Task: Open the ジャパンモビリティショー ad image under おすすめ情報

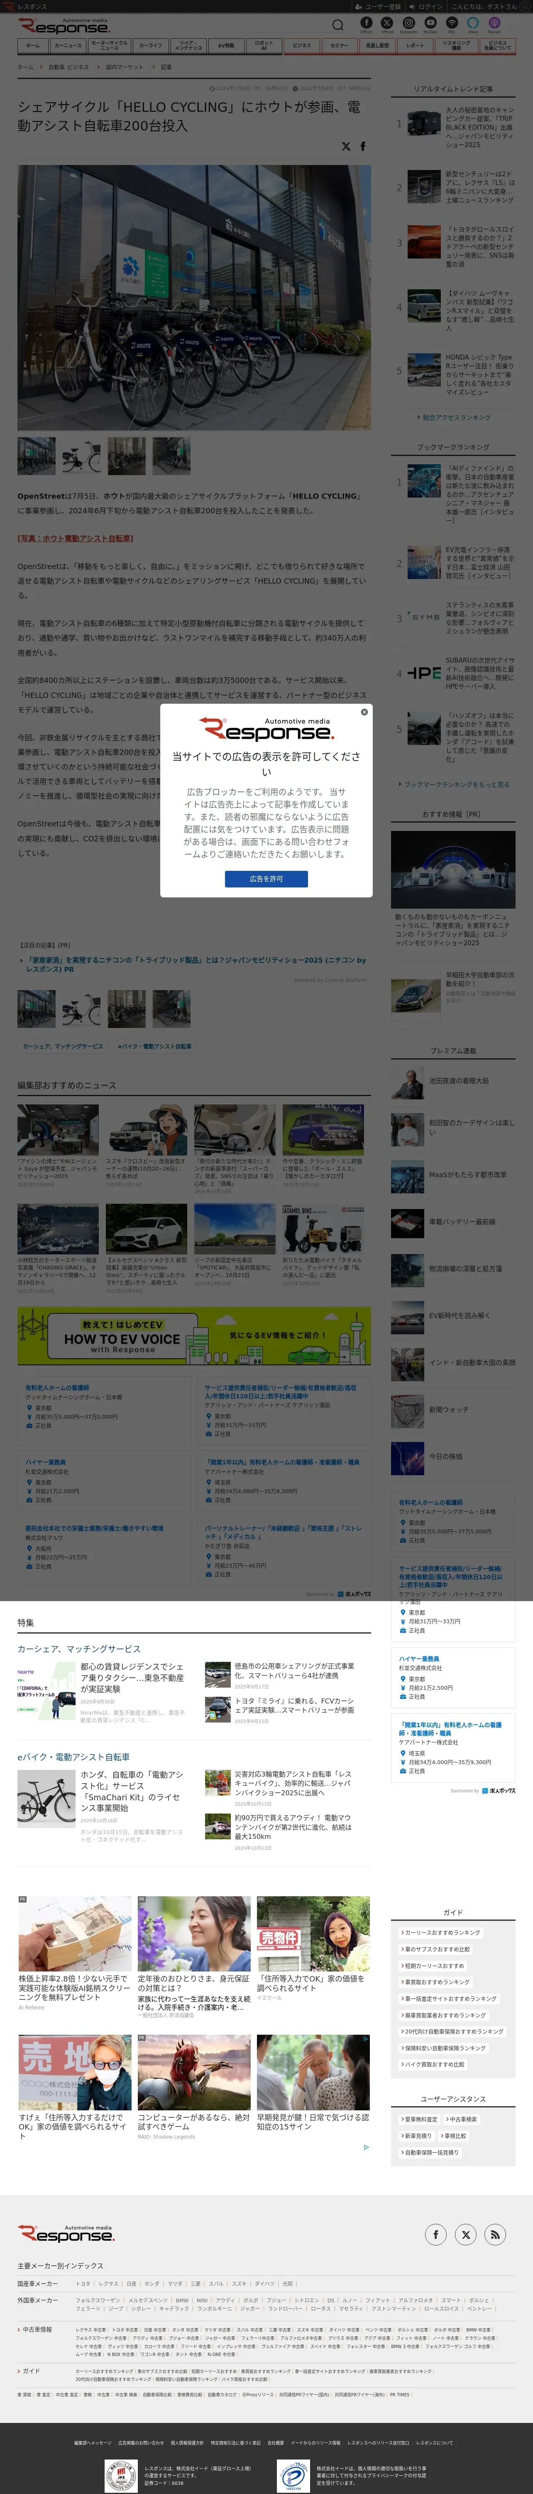Action: point(453,870)
